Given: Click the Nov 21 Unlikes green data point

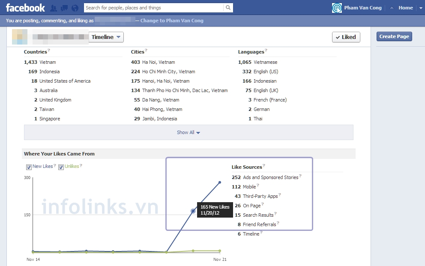Looking at the screenshot, I should pyautogui.click(x=220, y=251).
